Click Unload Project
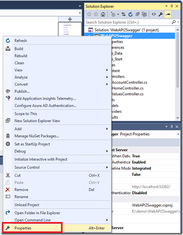This screenshot has height=235, width=183. (x=57, y=205)
